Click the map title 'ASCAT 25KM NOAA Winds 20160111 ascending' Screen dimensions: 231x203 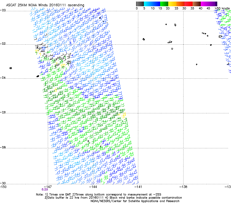point(45,5)
